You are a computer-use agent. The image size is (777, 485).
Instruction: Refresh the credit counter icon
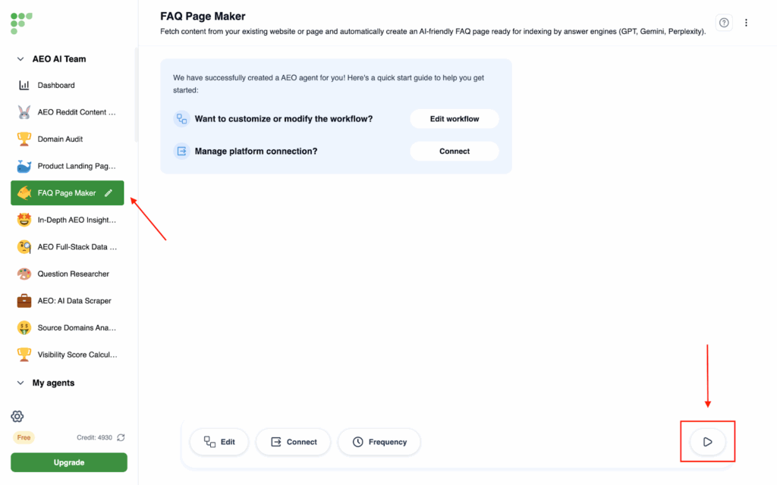point(121,437)
